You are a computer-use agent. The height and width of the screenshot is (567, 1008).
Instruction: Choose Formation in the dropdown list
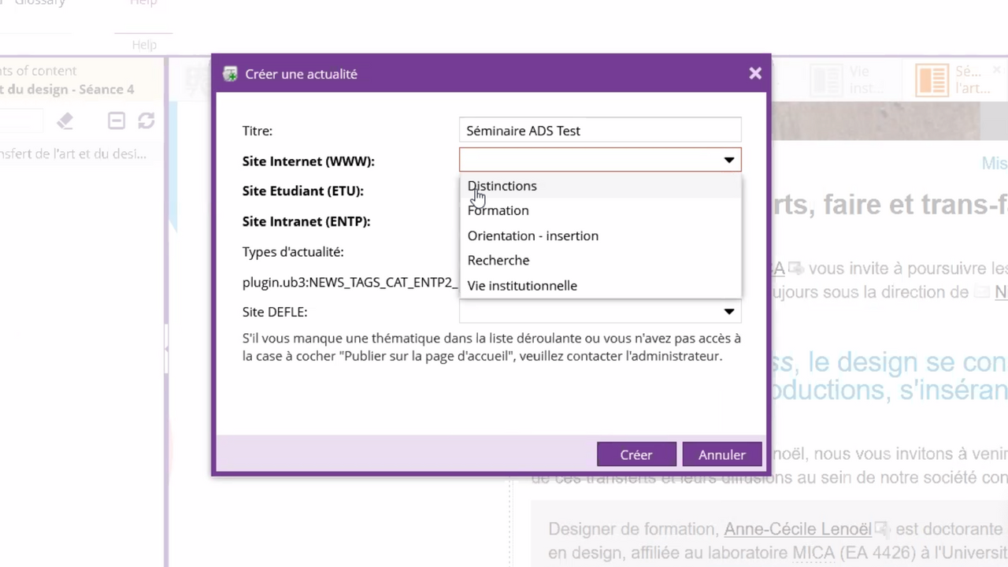pos(498,210)
